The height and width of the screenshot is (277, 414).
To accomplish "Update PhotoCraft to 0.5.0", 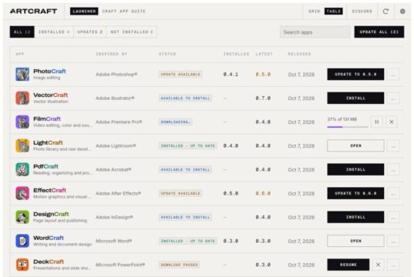I will [x=355, y=75].
